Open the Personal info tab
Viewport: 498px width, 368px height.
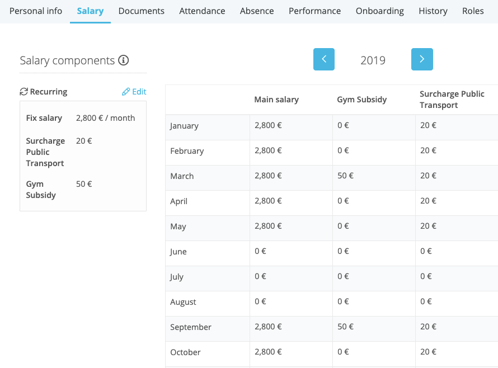click(36, 11)
